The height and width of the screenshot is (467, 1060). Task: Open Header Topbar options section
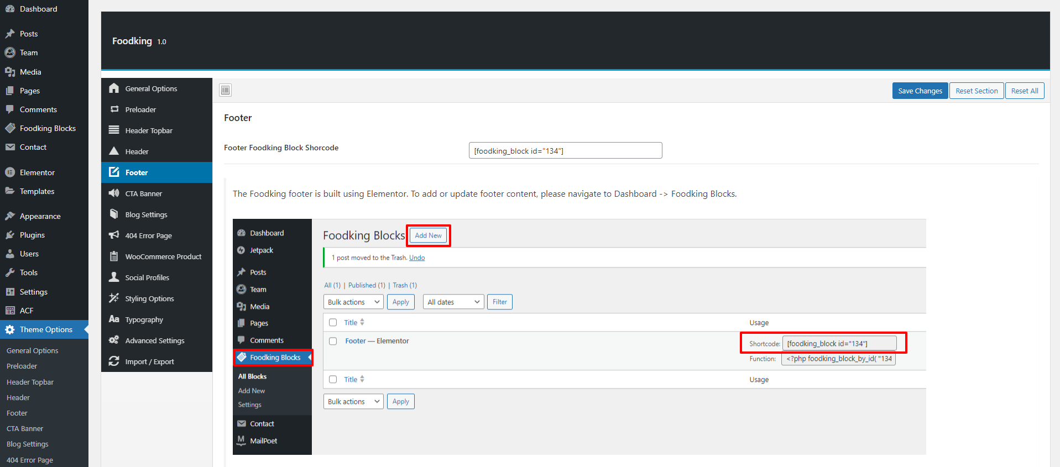pos(149,130)
